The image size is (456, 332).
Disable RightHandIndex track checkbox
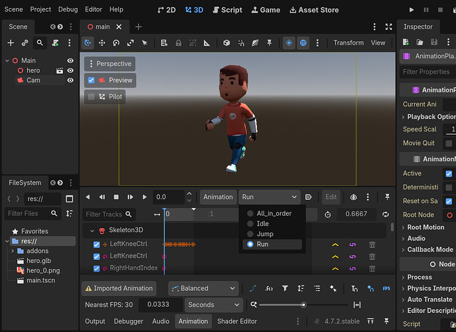pos(96,268)
